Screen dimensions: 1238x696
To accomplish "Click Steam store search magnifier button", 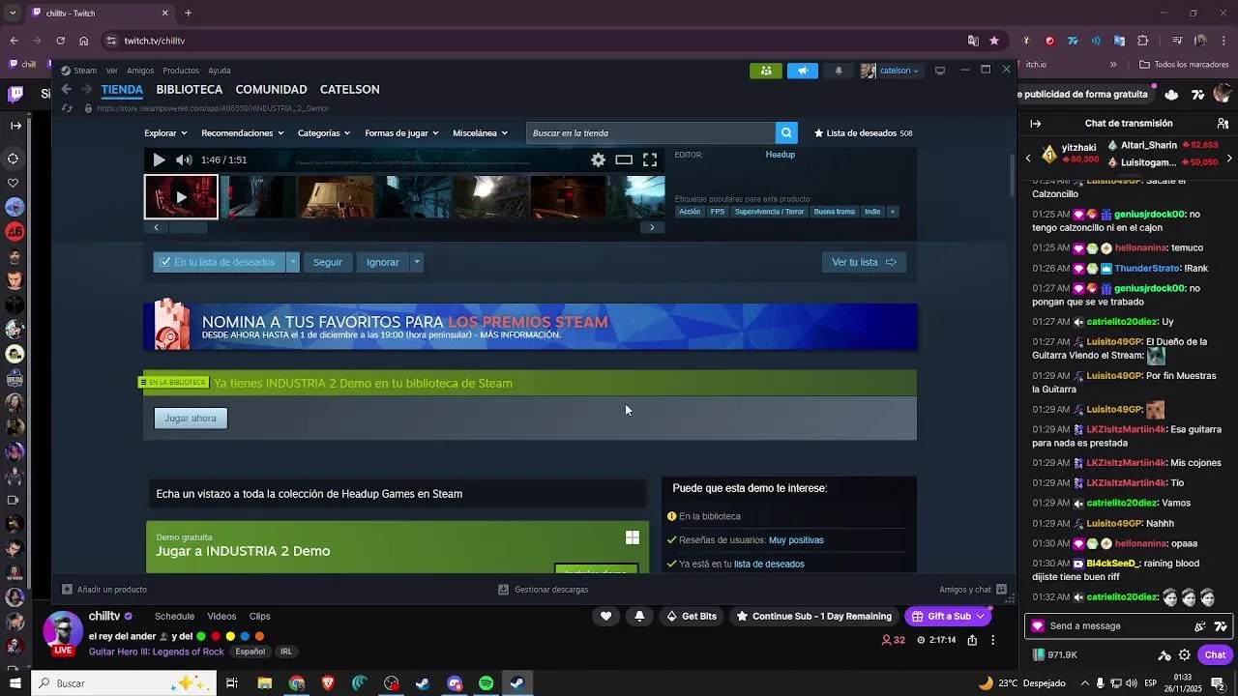I will [x=786, y=133].
